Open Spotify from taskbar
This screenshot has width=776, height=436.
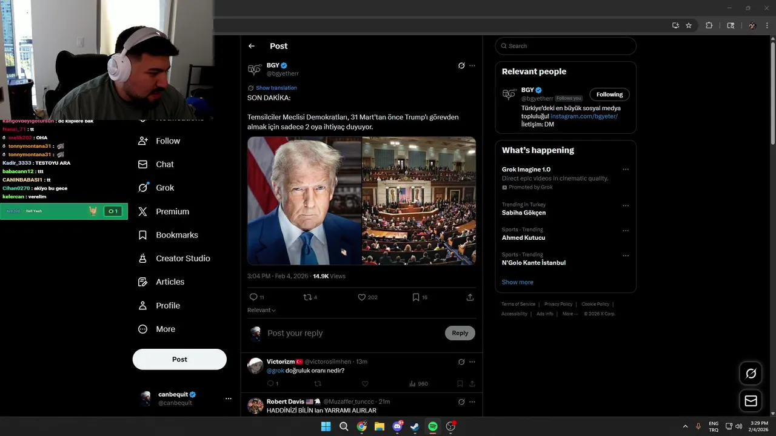pyautogui.click(x=433, y=426)
